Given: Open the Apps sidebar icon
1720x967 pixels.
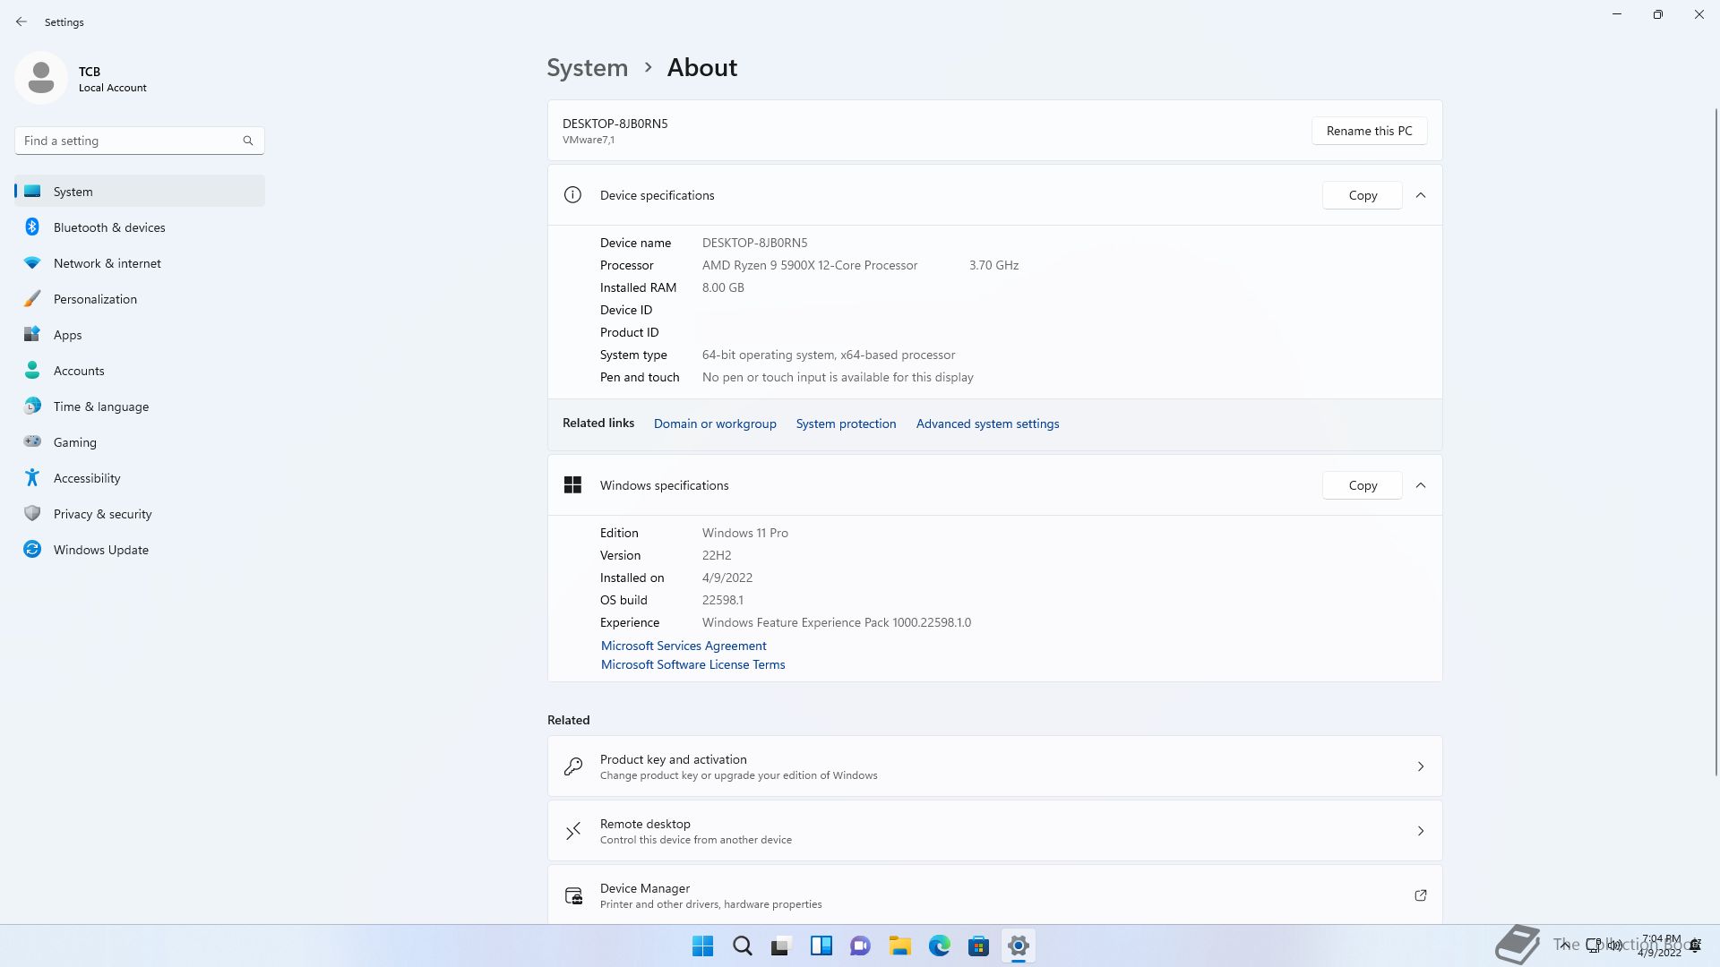Looking at the screenshot, I should point(32,334).
